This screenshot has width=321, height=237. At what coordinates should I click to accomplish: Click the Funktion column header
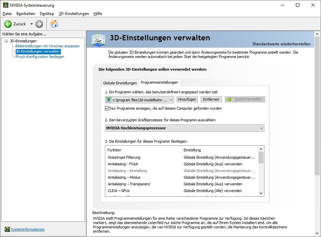pyautogui.click(x=143, y=150)
